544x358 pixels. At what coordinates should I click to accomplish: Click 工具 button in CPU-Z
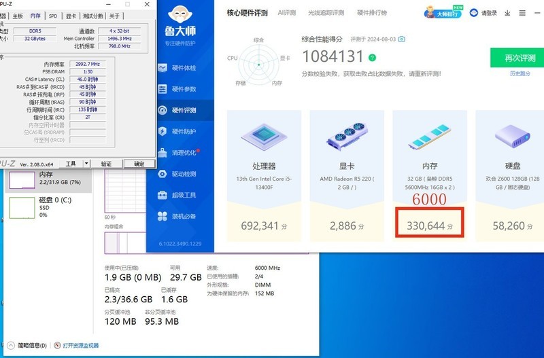[x=71, y=164]
